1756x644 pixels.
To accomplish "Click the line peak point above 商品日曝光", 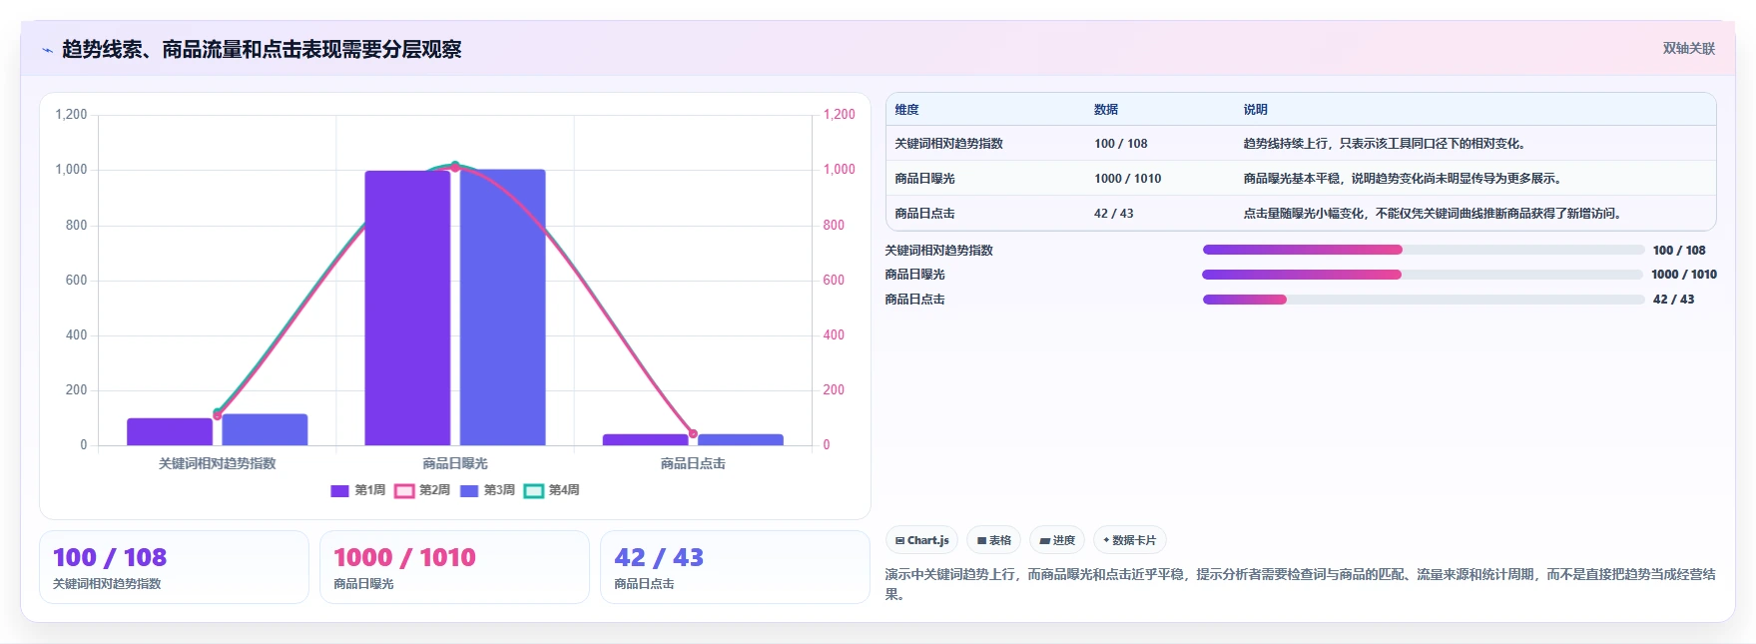I will [455, 166].
